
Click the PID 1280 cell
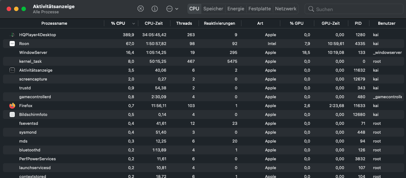pos(361,35)
